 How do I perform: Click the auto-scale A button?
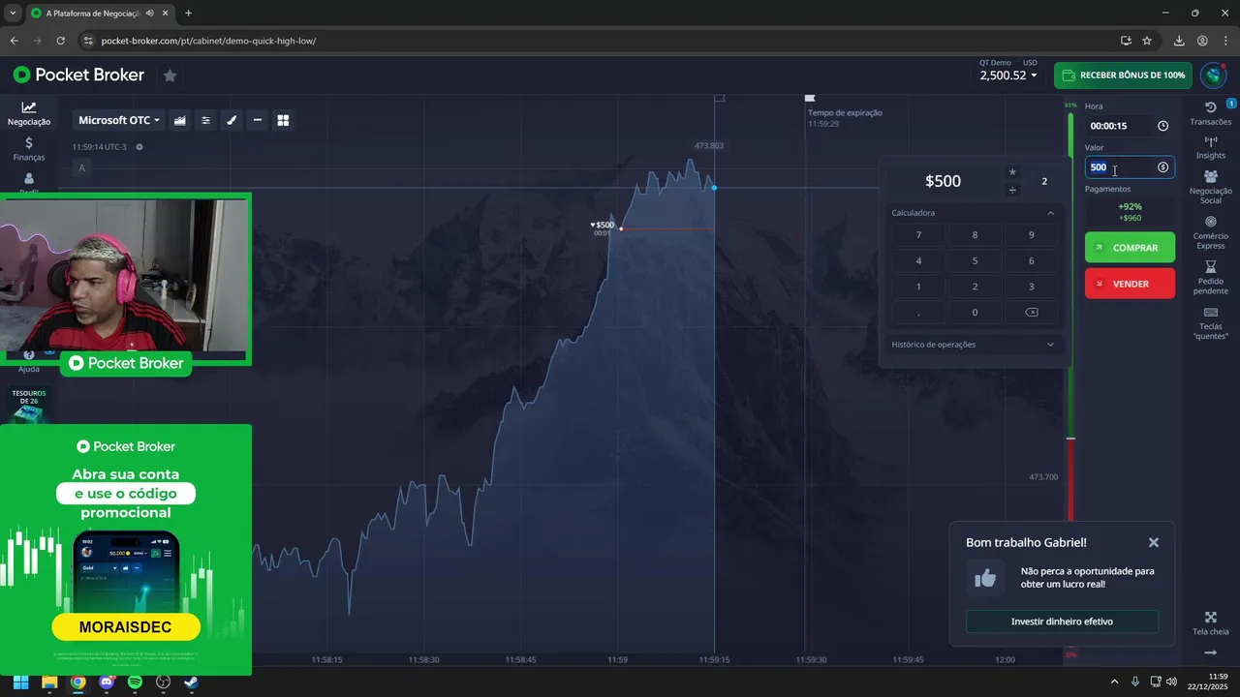click(82, 168)
